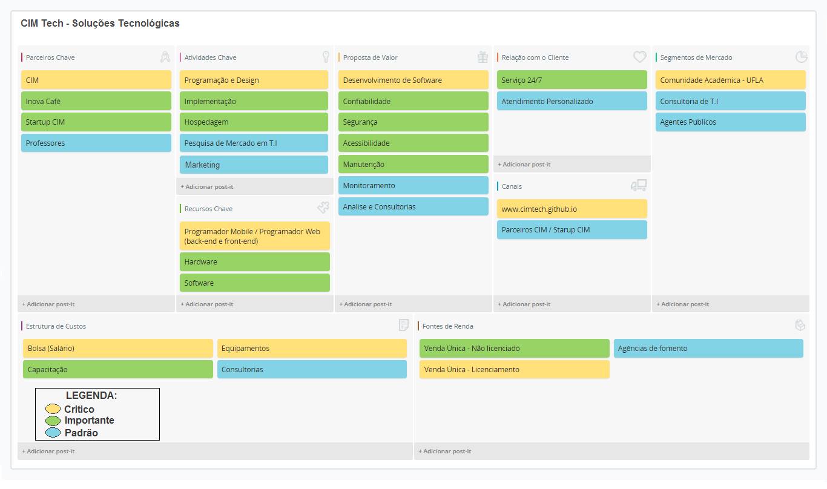The height and width of the screenshot is (489, 827).
Task: Open the Inova Café post-it
Action: coord(96,101)
